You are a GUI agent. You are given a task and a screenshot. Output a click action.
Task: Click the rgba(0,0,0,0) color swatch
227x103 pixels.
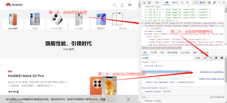(178, 82)
